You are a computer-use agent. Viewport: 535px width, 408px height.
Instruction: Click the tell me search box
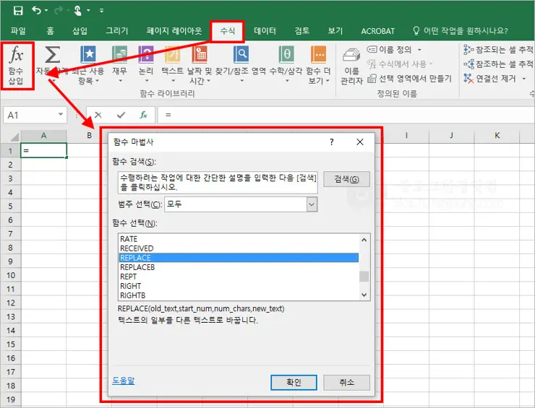tap(461, 31)
